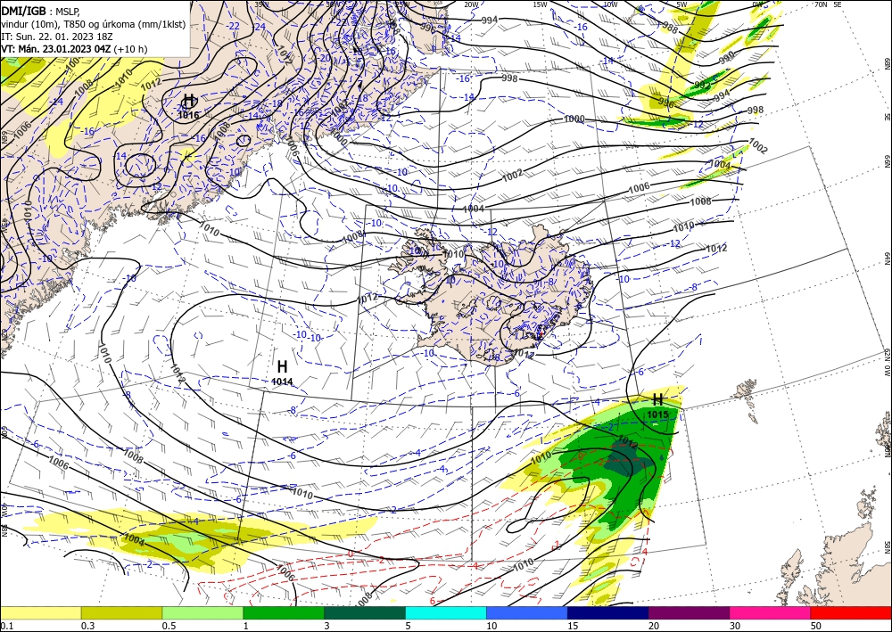Click the '990' isobar label

tap(727, 57)
